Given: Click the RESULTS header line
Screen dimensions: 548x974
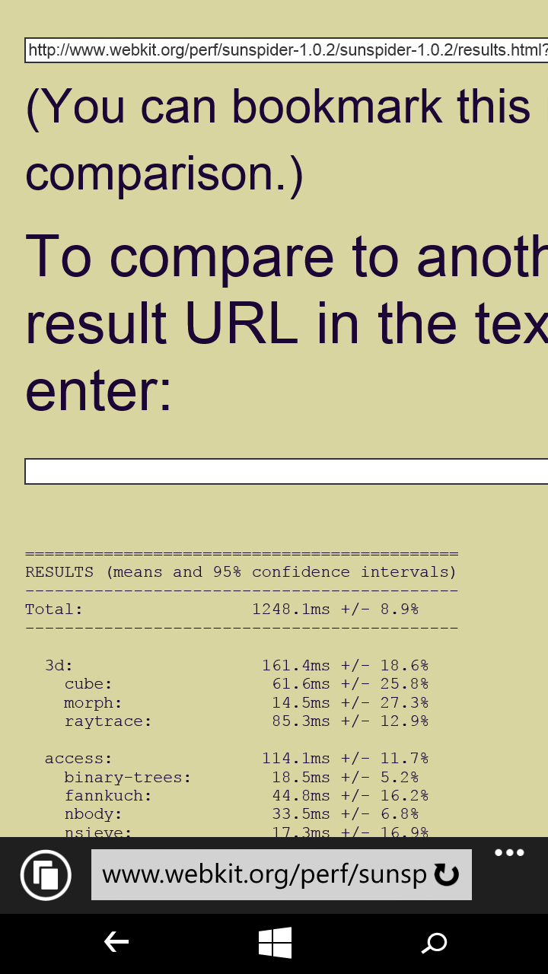Looking at the screenshot, I should pyautogui.click(x=241, y=572).
